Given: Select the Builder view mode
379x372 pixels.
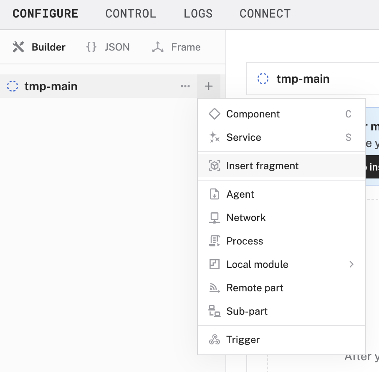Looking at the screenshot, I should (x=39, y=47).
